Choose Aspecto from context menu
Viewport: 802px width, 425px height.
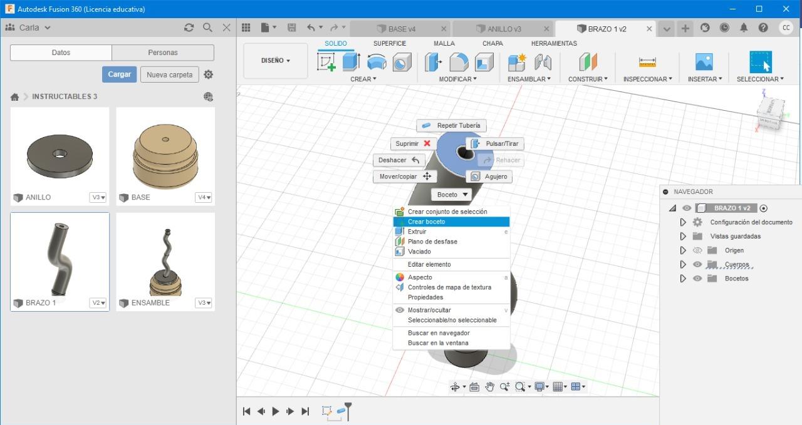[x=451, y=277]
